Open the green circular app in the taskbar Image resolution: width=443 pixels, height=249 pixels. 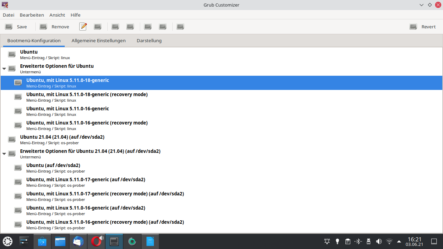[x=132, y=241]
